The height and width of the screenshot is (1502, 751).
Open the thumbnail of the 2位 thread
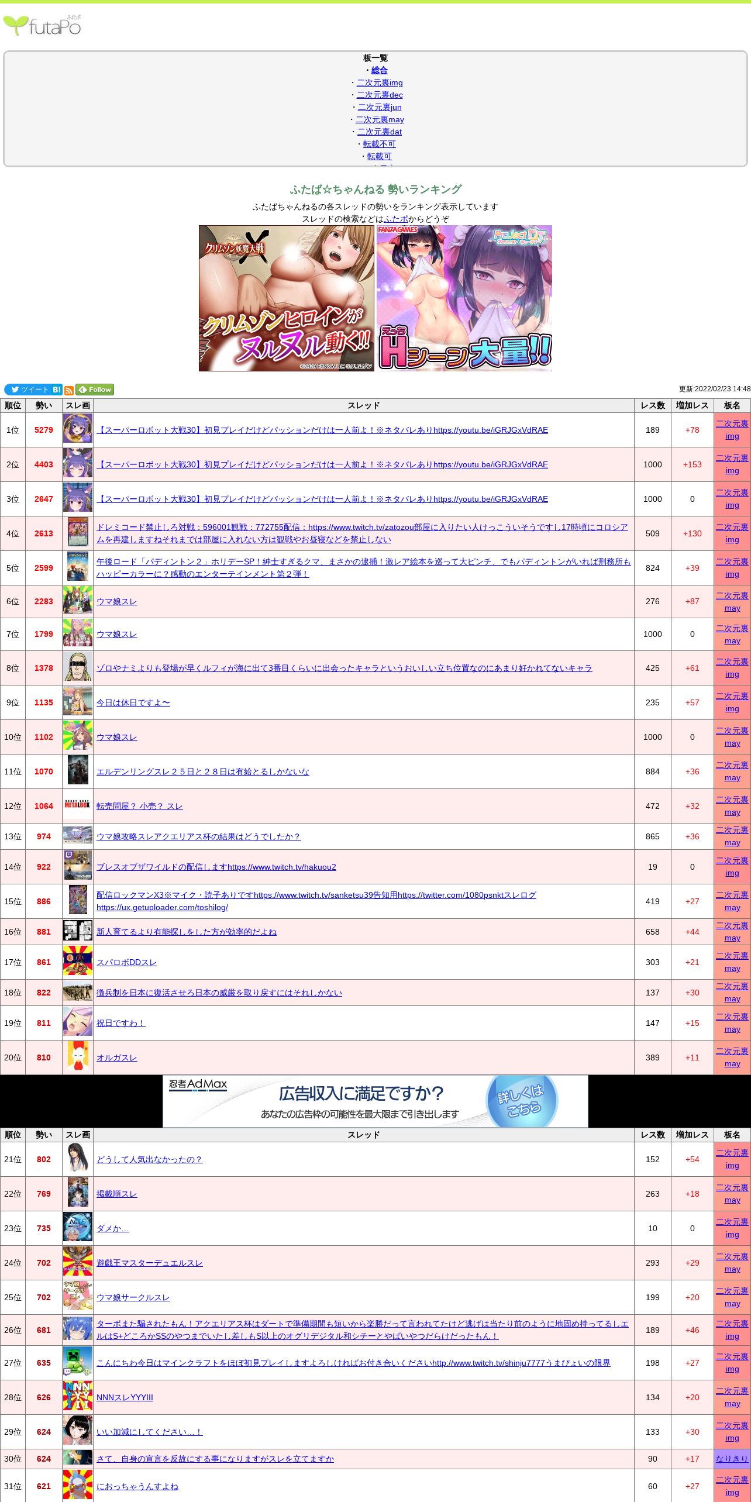(x=78, y=463)
